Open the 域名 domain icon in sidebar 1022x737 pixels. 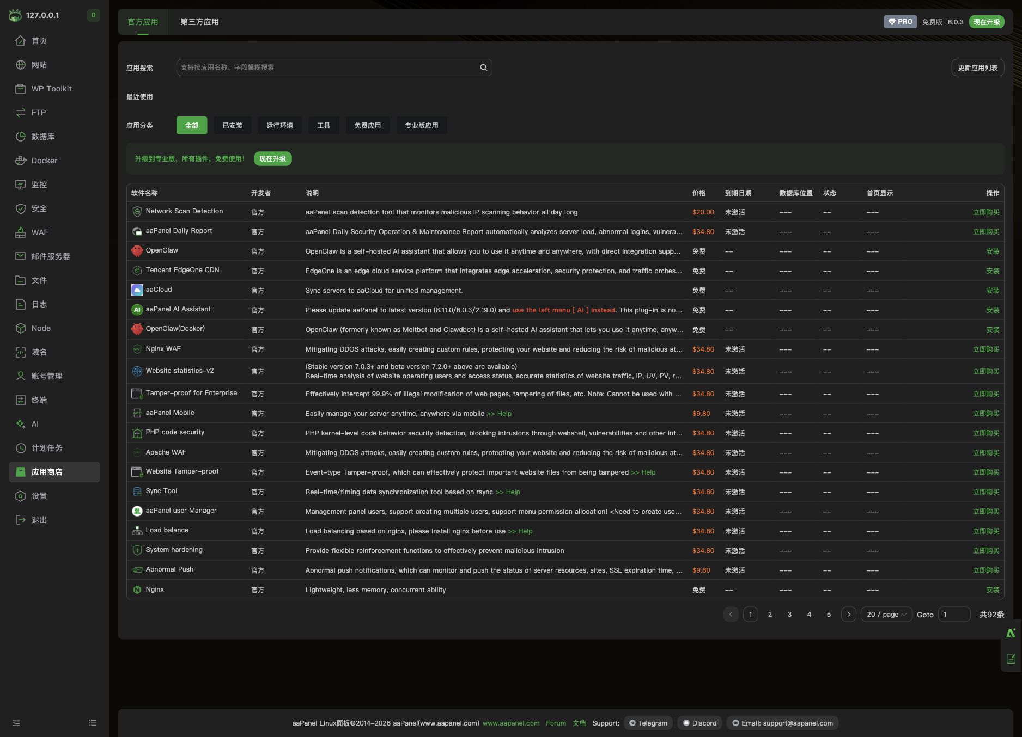click(x=21, y=352)
